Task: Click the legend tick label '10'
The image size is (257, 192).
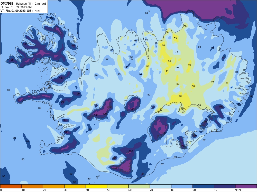Action: (23, 190)
